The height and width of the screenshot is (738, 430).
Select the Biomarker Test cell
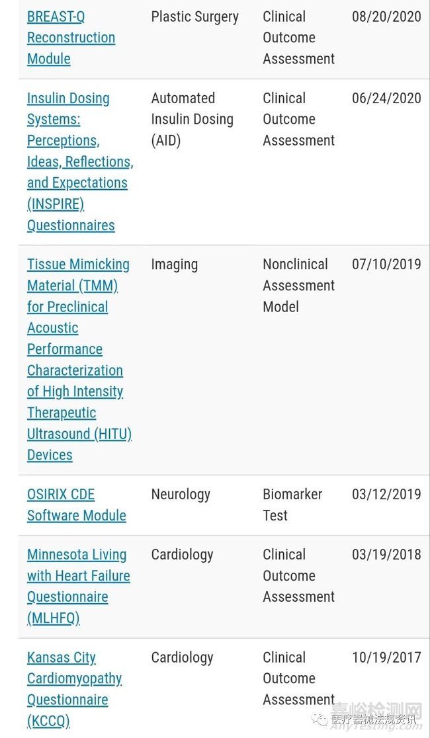tap(292, 505)
